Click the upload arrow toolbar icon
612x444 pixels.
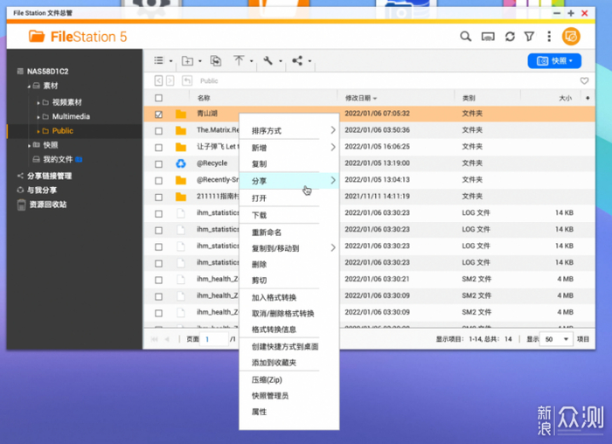[239, 61]
